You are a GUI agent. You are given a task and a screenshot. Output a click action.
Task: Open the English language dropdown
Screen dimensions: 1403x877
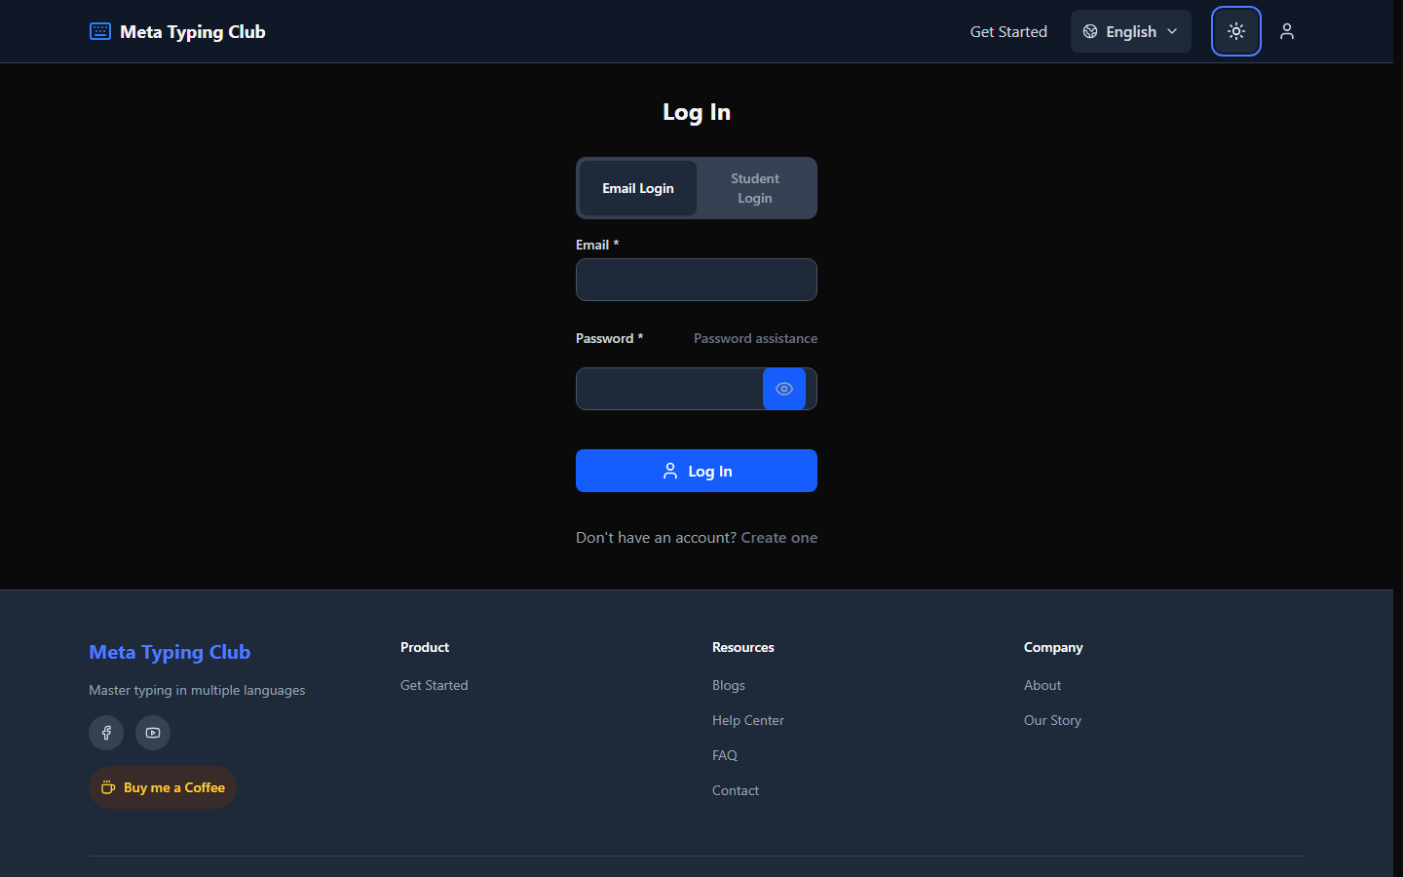point(1131,31)
